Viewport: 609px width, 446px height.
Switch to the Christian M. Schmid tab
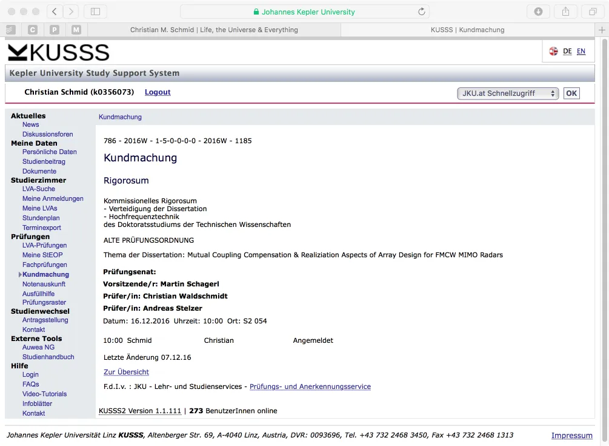[x=214, y=30]
